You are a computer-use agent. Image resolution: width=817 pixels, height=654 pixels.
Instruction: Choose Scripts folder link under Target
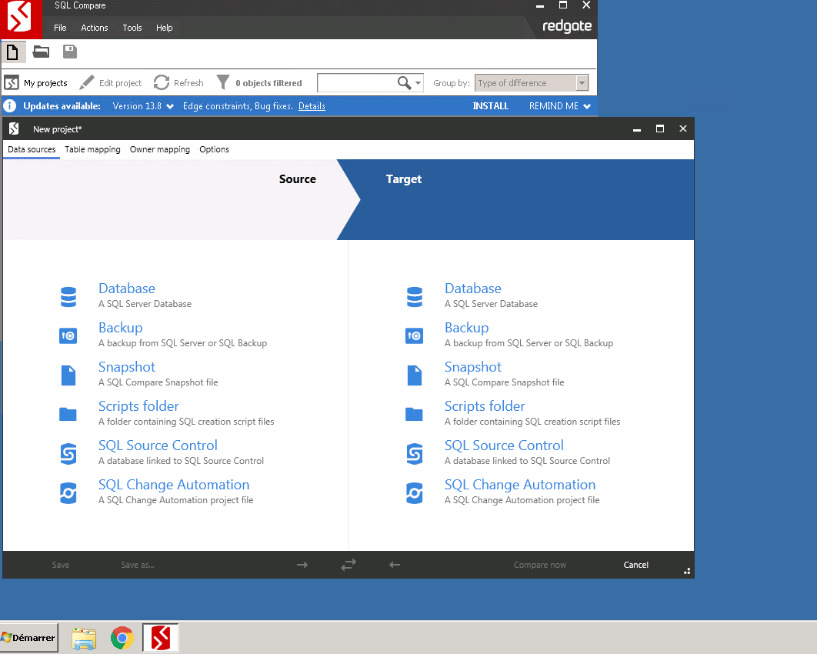[485, 406]
